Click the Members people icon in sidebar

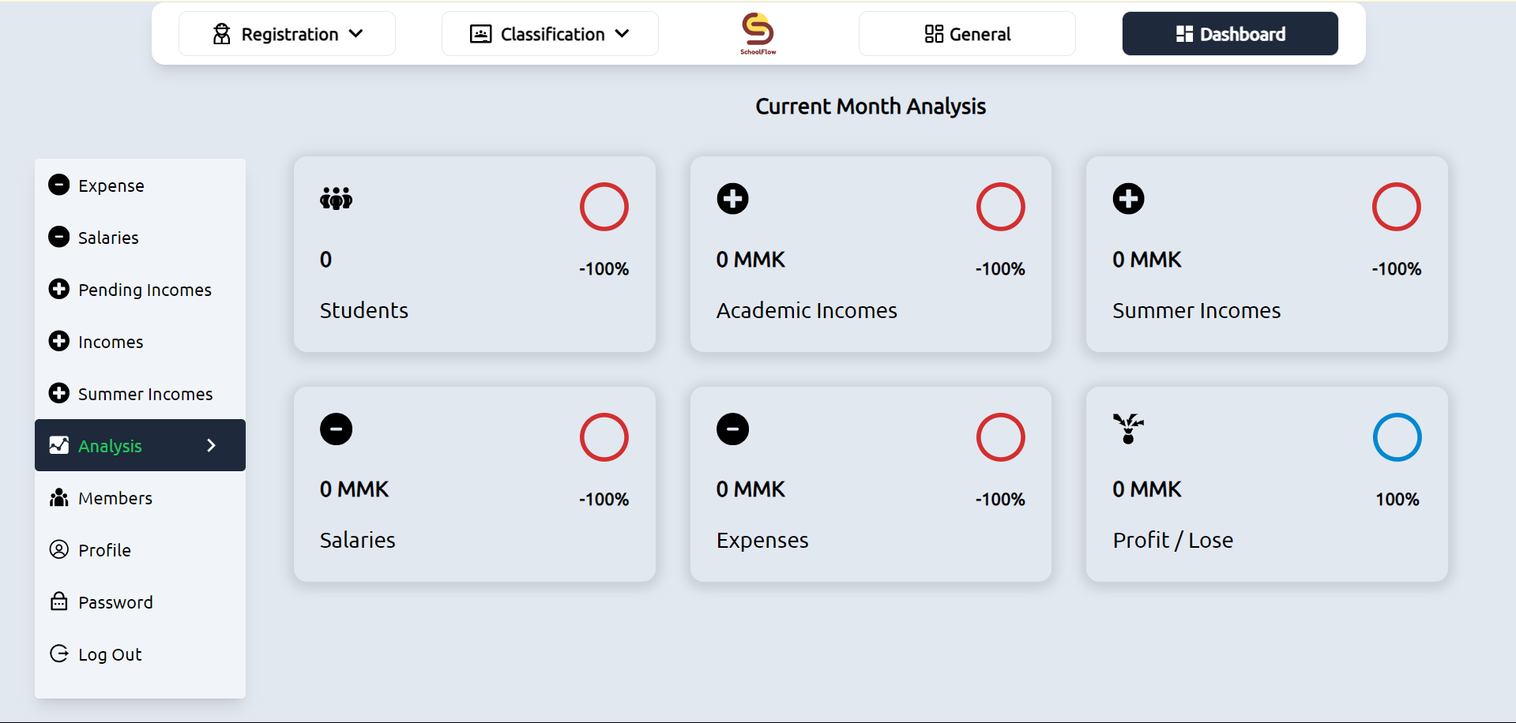tap(59, 498)
